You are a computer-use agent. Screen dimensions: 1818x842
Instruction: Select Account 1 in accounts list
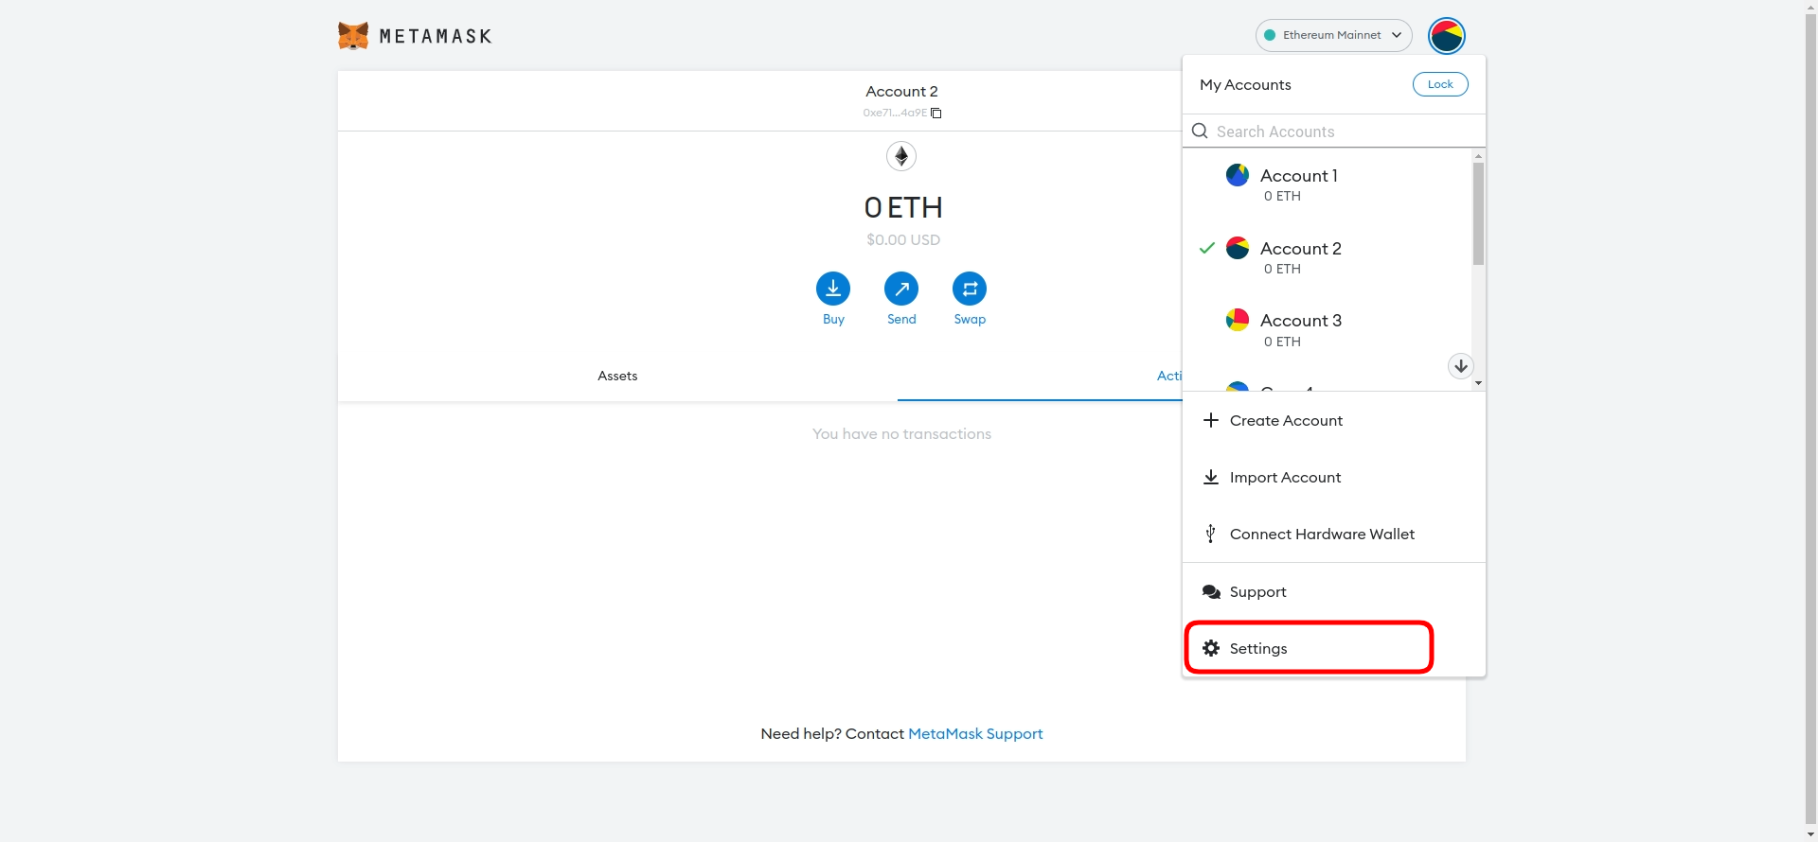click(x=1327, y=184)
